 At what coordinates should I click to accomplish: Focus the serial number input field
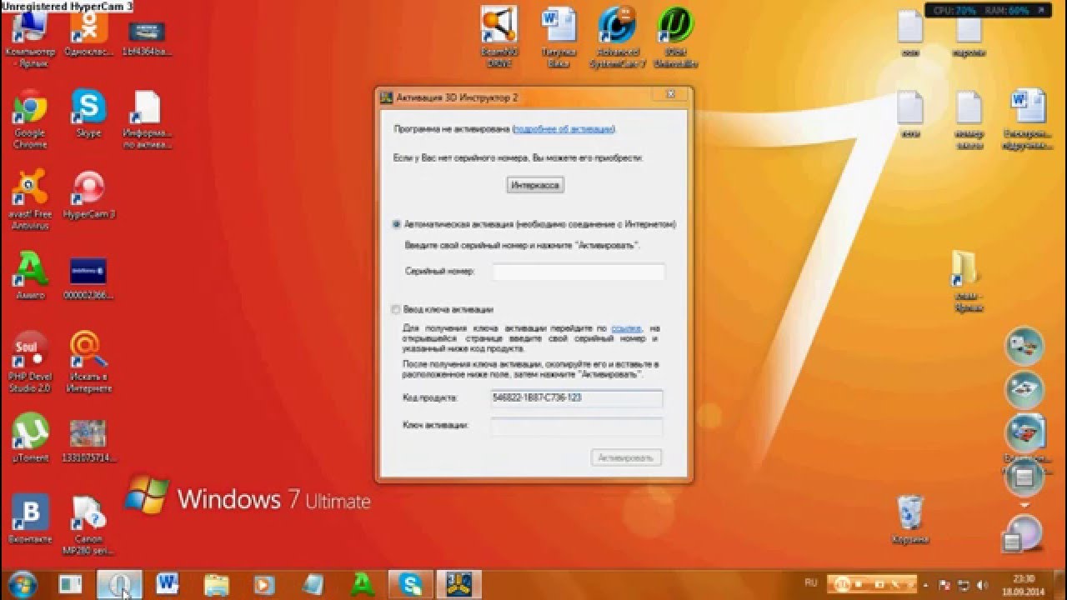tap(579, 272)
